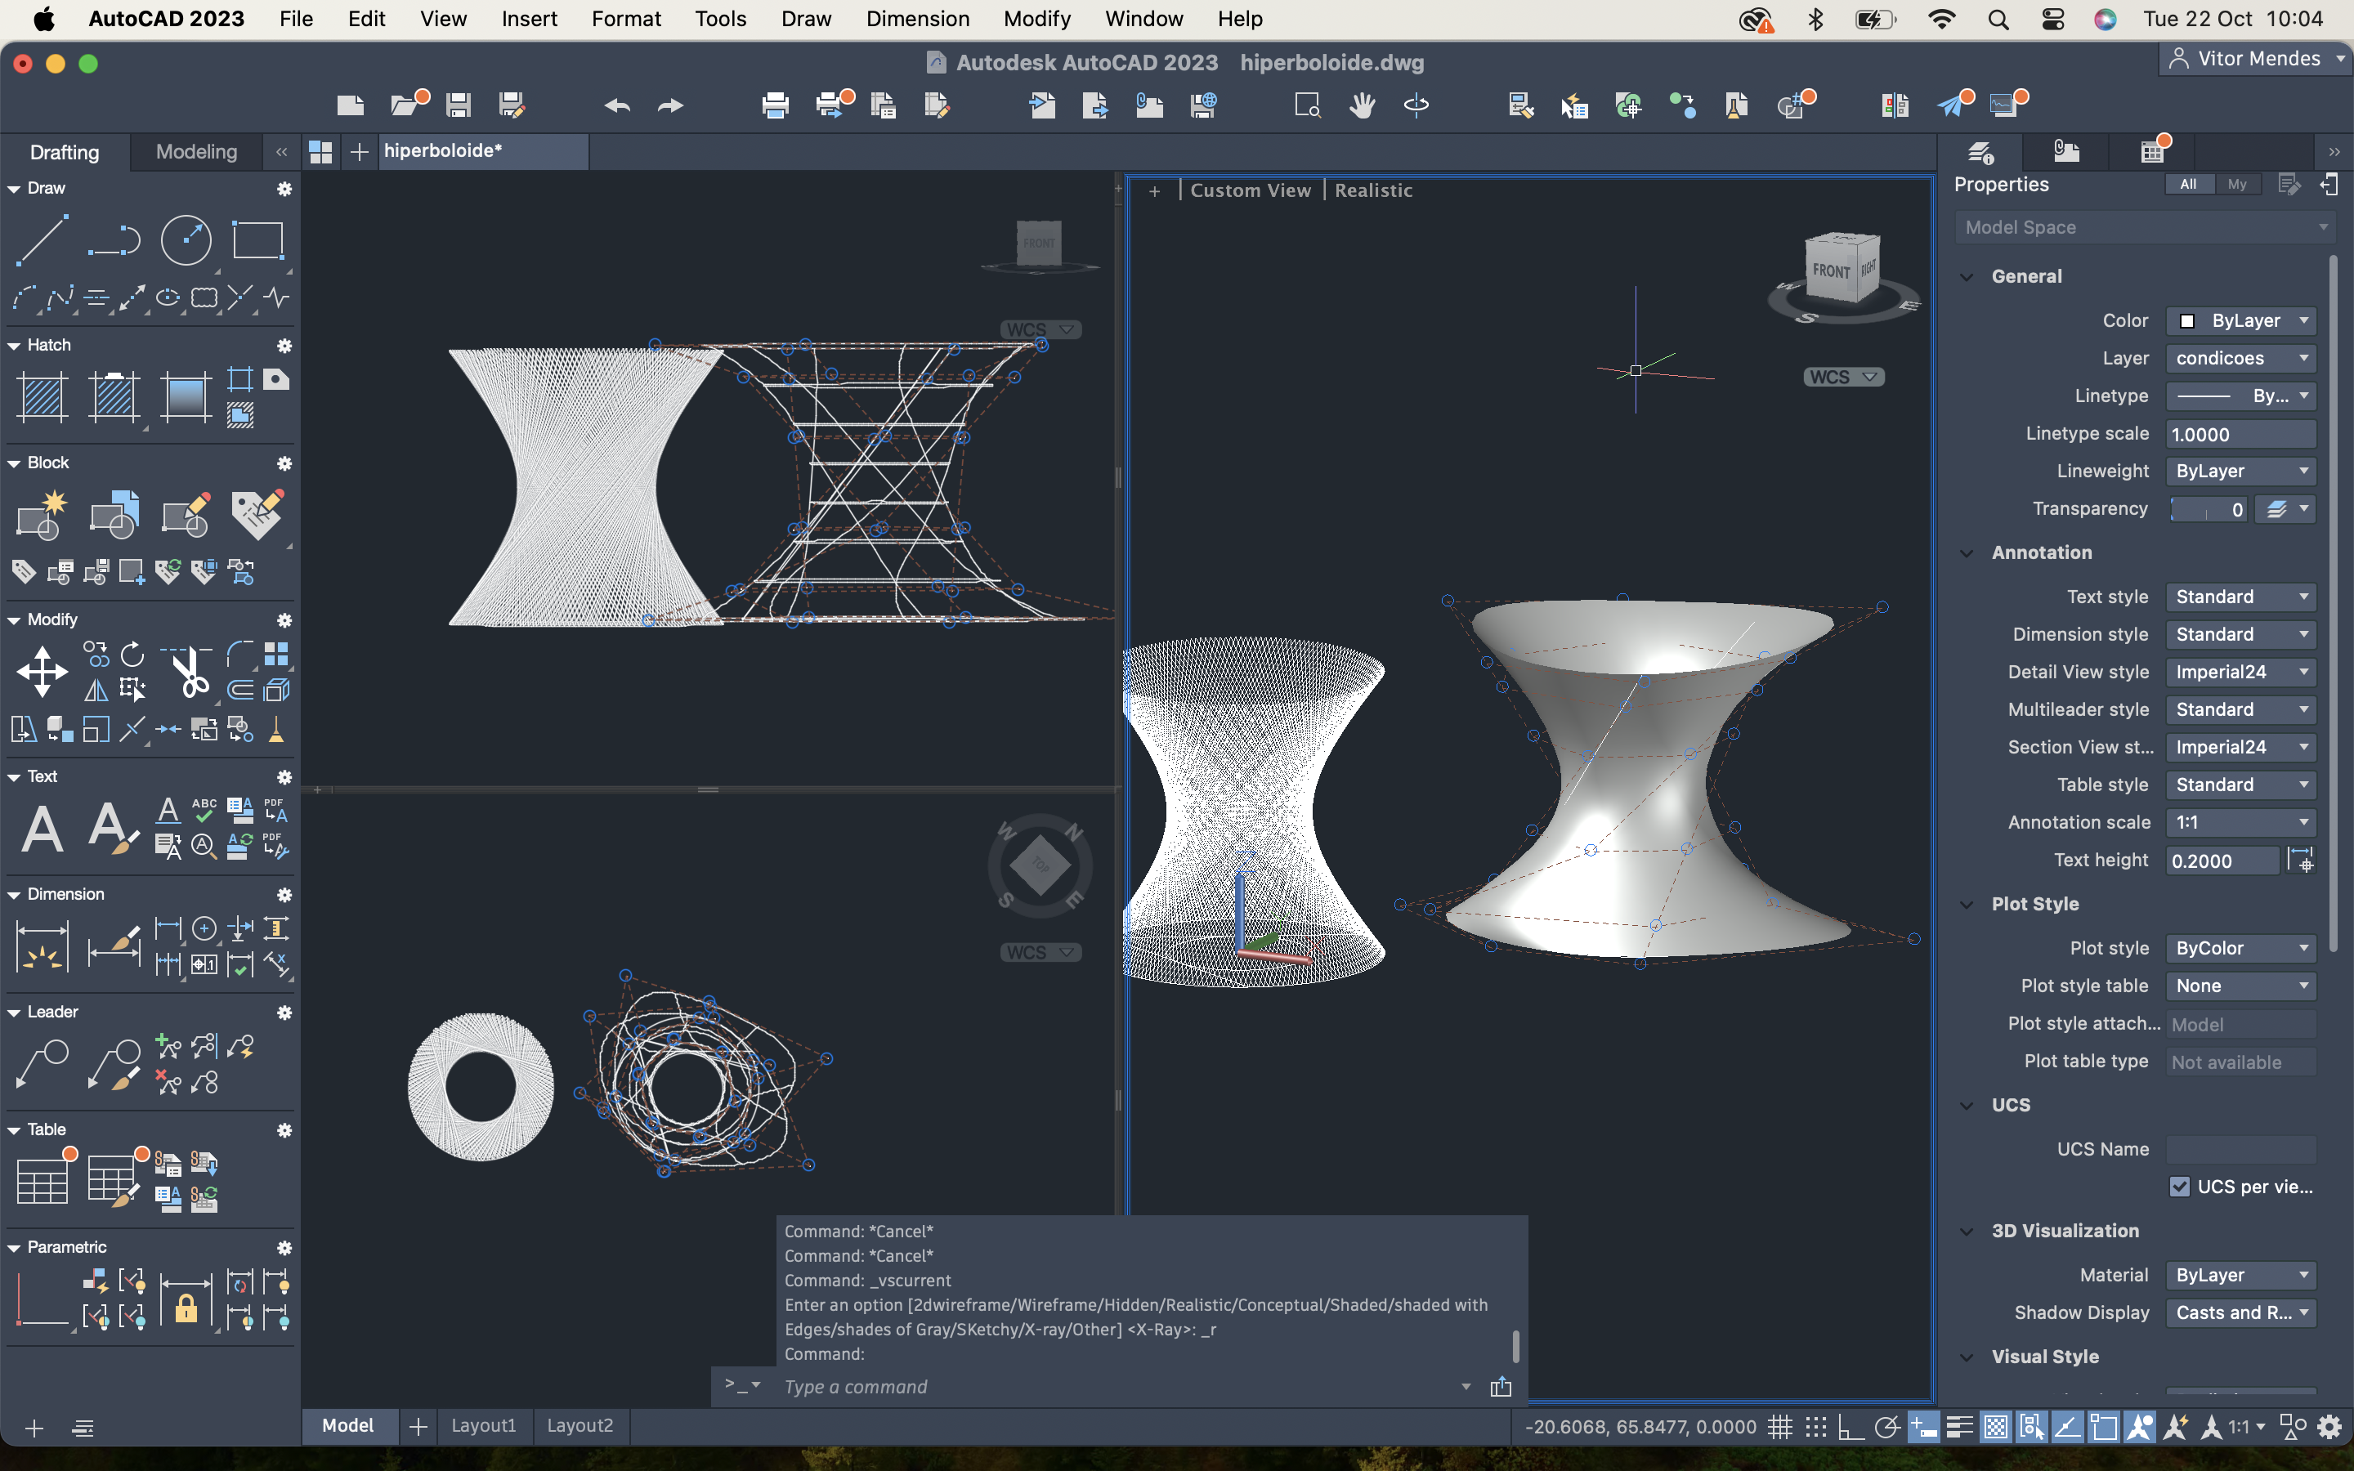Viewport: 2354px width, 1471px height.
Task: Click the Properties panel scrollbar
Action: point(2333,603)
